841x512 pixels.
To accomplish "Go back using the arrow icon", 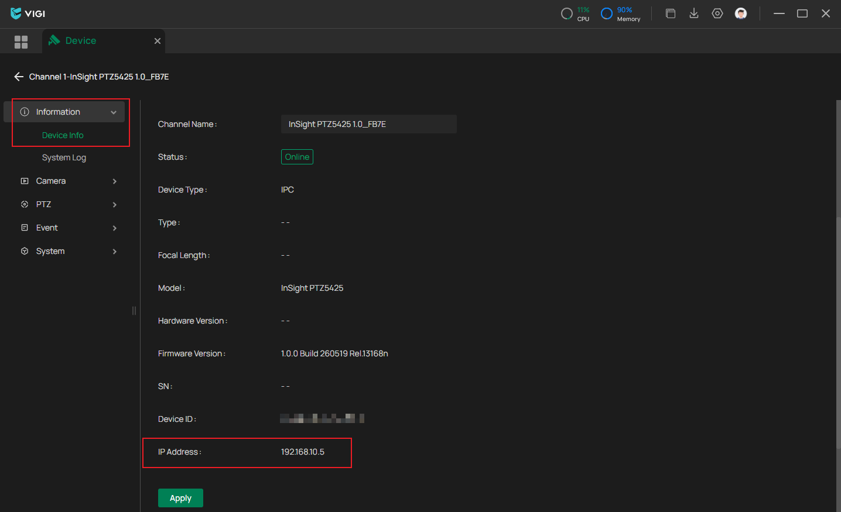I will click(19, 77).
